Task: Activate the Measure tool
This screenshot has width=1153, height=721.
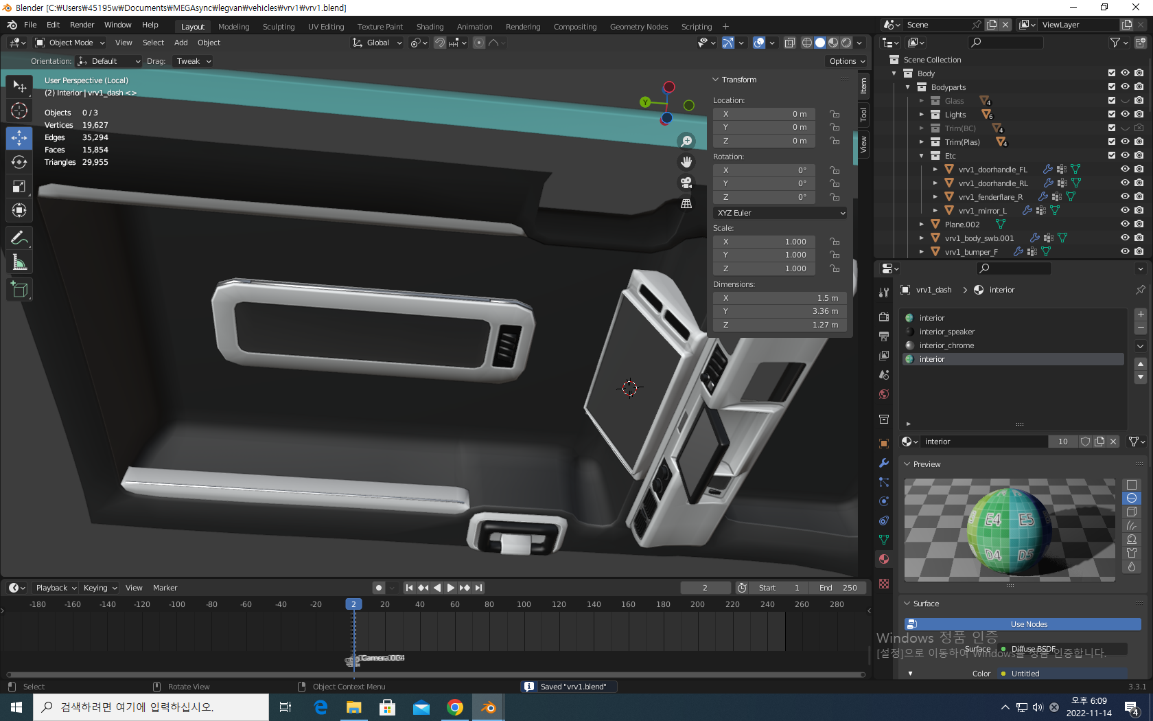Action: pyautogui.click(x=19, y=263)
